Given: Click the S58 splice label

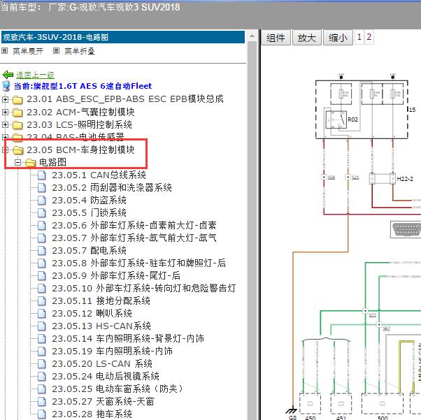Looking at the screenshot, I should 331,178.
